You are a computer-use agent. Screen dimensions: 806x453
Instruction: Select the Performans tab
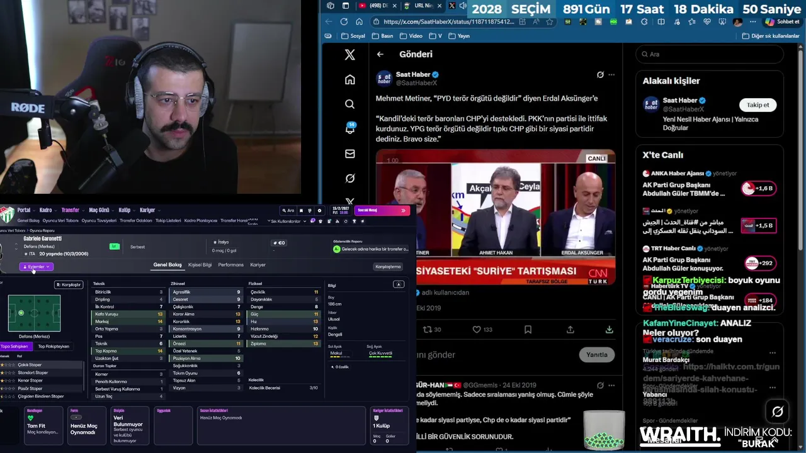tap(230, 265)
